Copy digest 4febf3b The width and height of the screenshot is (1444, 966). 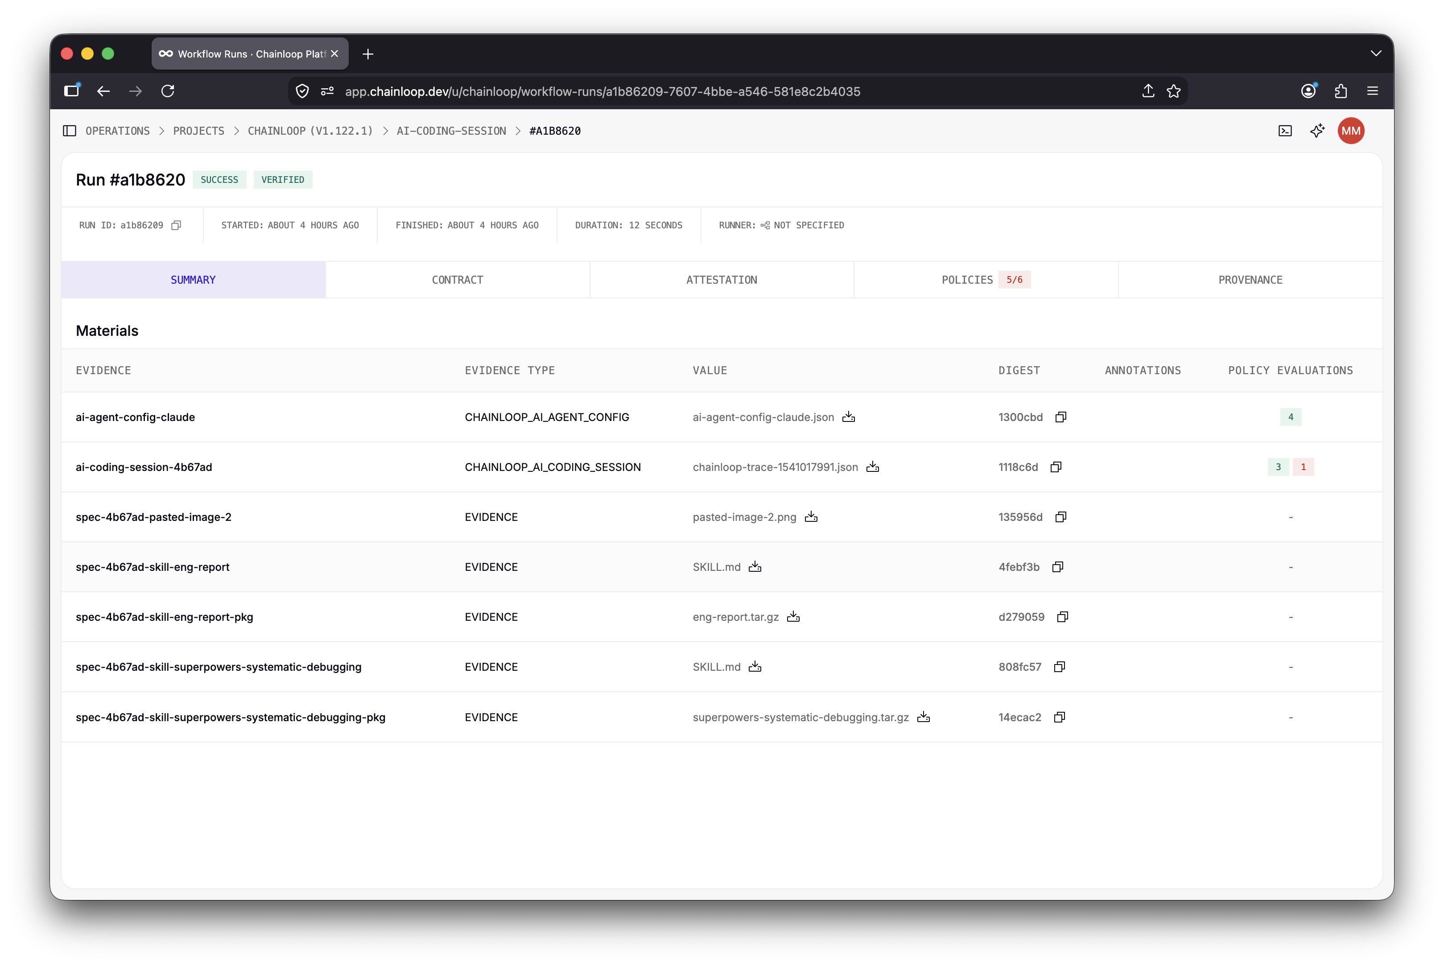(x=1057, y=567)
